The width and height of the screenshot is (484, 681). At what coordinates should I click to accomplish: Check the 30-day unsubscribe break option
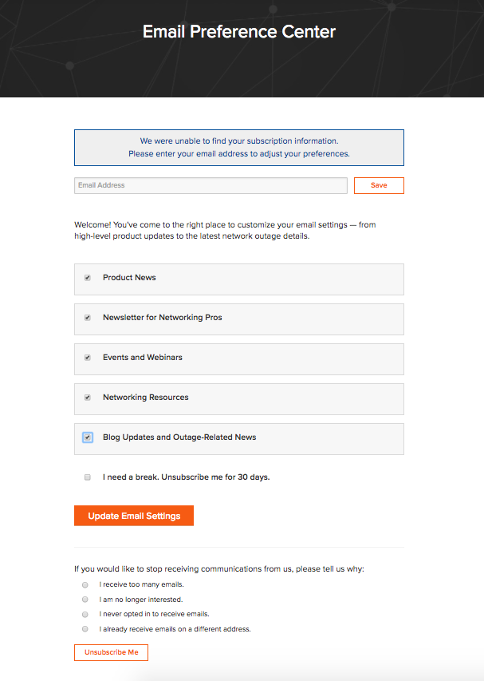pos(88,477)
